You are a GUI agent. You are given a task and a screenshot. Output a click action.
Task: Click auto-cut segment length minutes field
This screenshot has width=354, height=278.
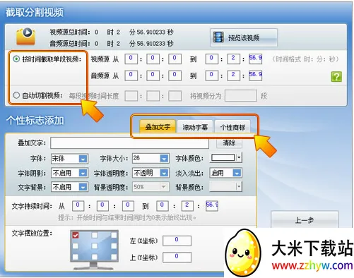[153, 96]
